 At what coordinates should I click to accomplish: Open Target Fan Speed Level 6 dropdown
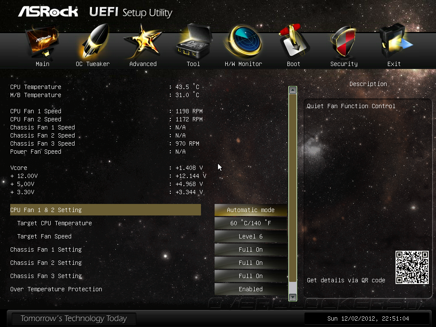[251, 236]
